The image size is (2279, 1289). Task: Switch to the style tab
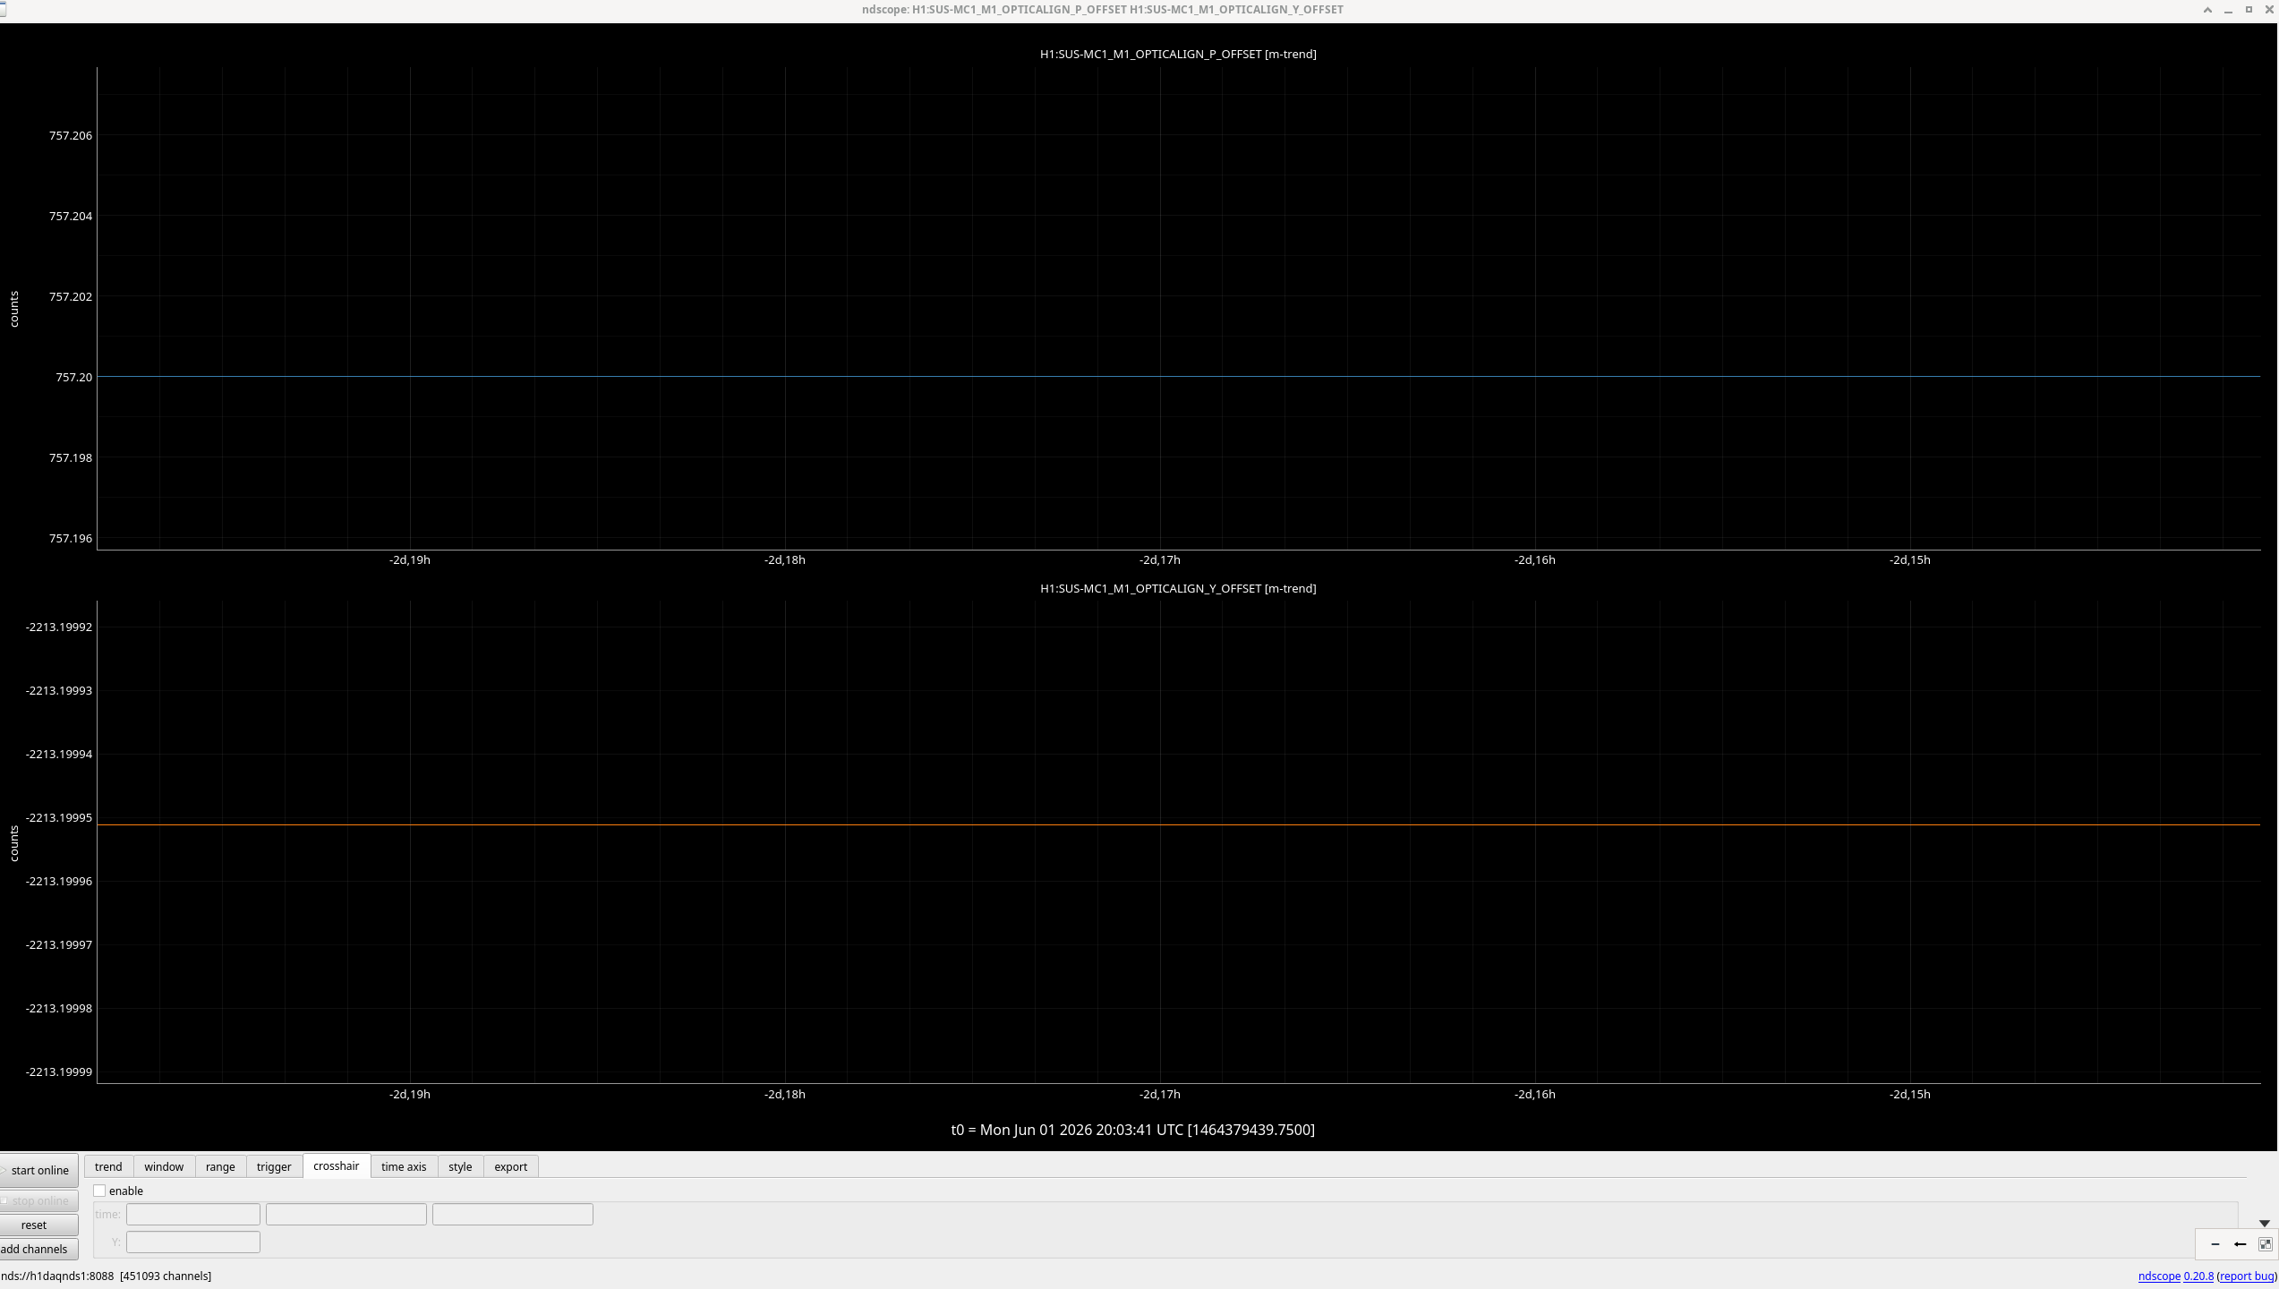(460, 1166)
